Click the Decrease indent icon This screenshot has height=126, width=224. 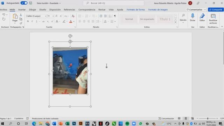tap(101, 16)
